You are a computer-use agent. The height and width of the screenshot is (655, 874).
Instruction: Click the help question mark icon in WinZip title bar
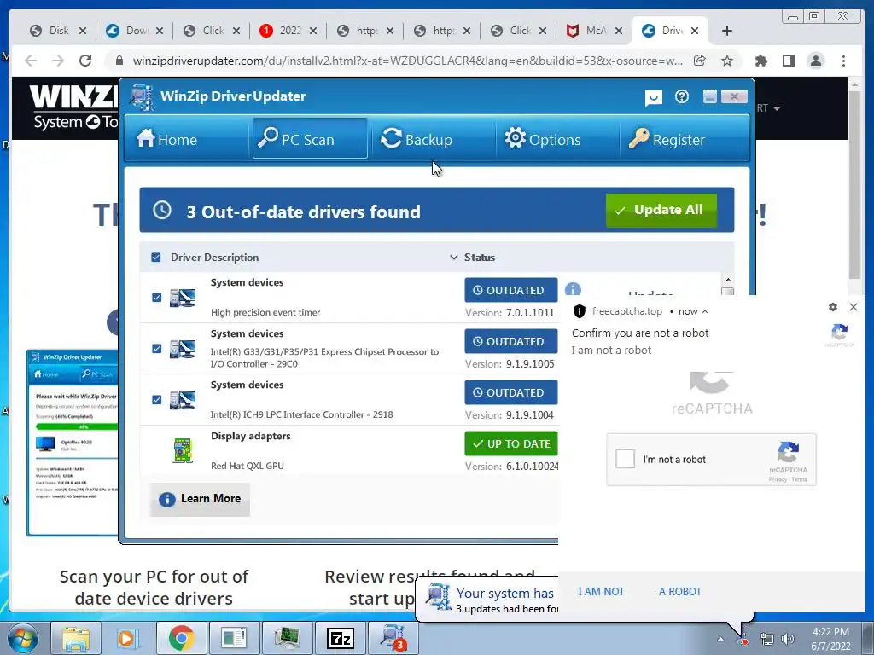[x=682, y=97]
